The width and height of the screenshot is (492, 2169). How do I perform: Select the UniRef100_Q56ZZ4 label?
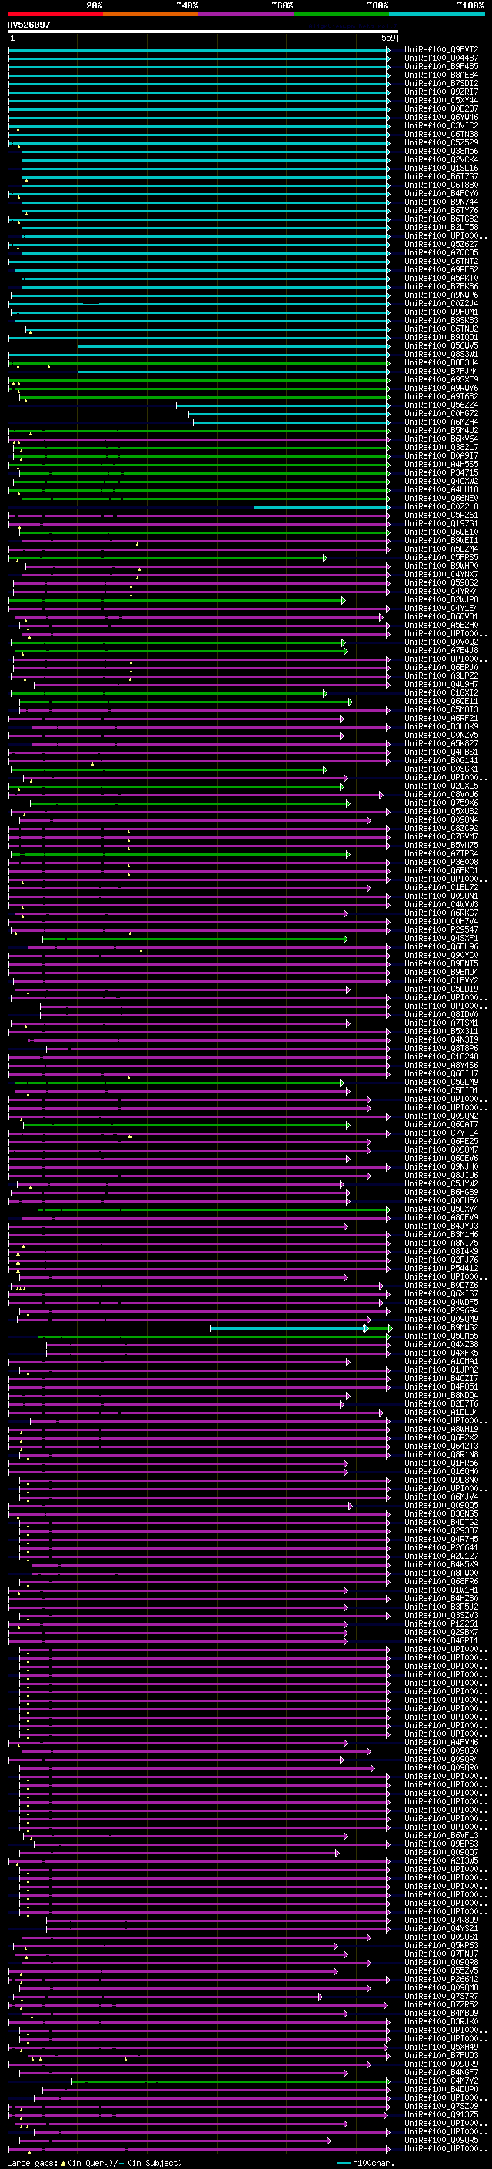[440, 405]
